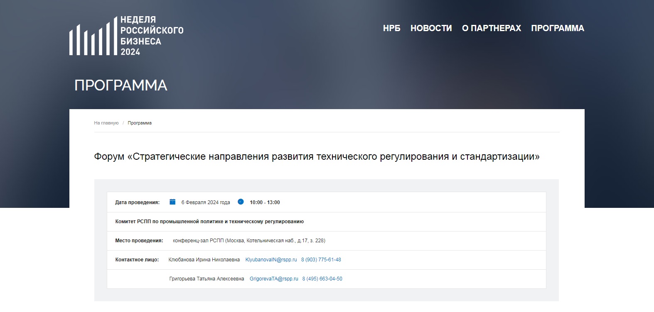This screenshot has height=312, width=654.
Task: Open the О ПАРТНЕРАХ page
Action: point(491,28)
